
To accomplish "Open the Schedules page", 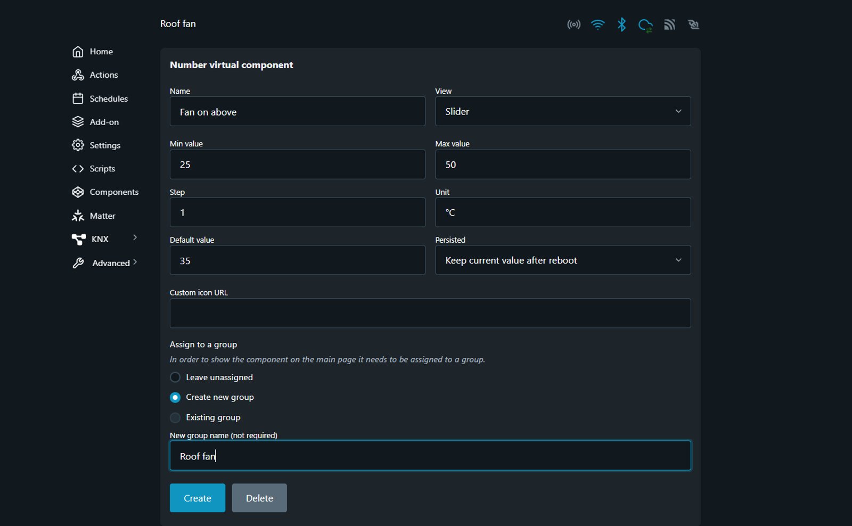I will click(x=109, y=98).
